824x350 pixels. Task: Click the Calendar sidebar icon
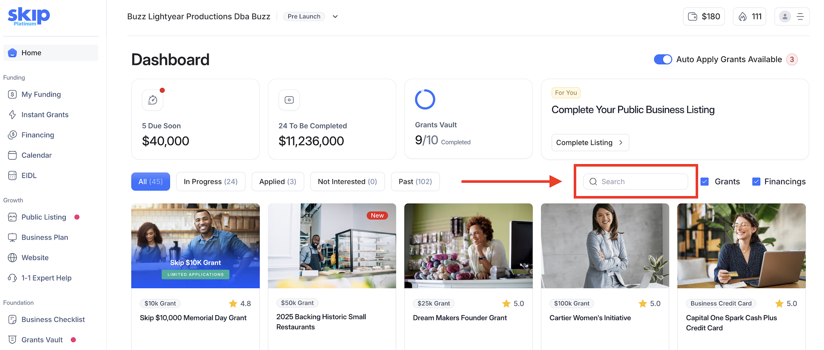tap(13, 155)
